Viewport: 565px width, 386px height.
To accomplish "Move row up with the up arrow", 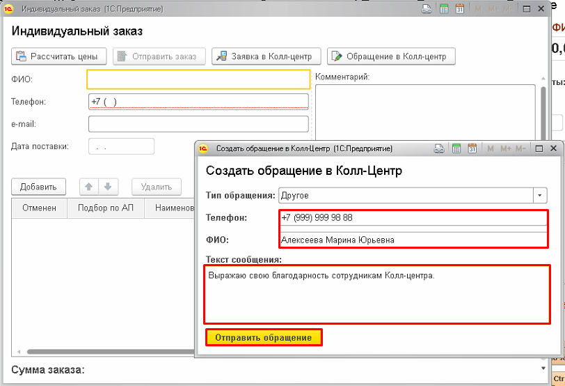I will click(89, 187).
